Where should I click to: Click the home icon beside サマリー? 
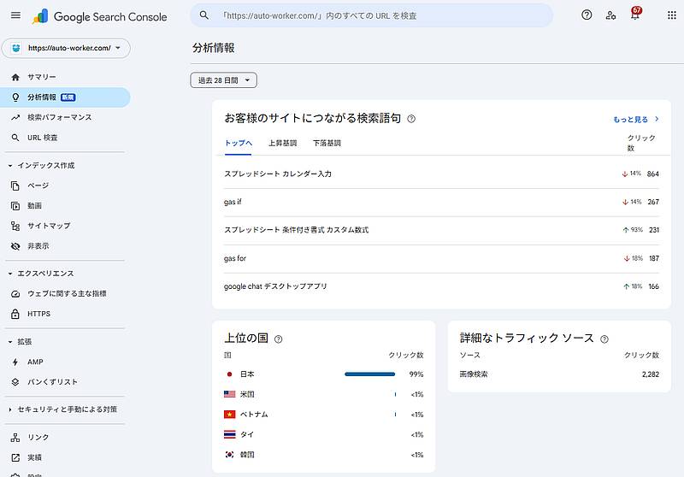coord(15,77)
